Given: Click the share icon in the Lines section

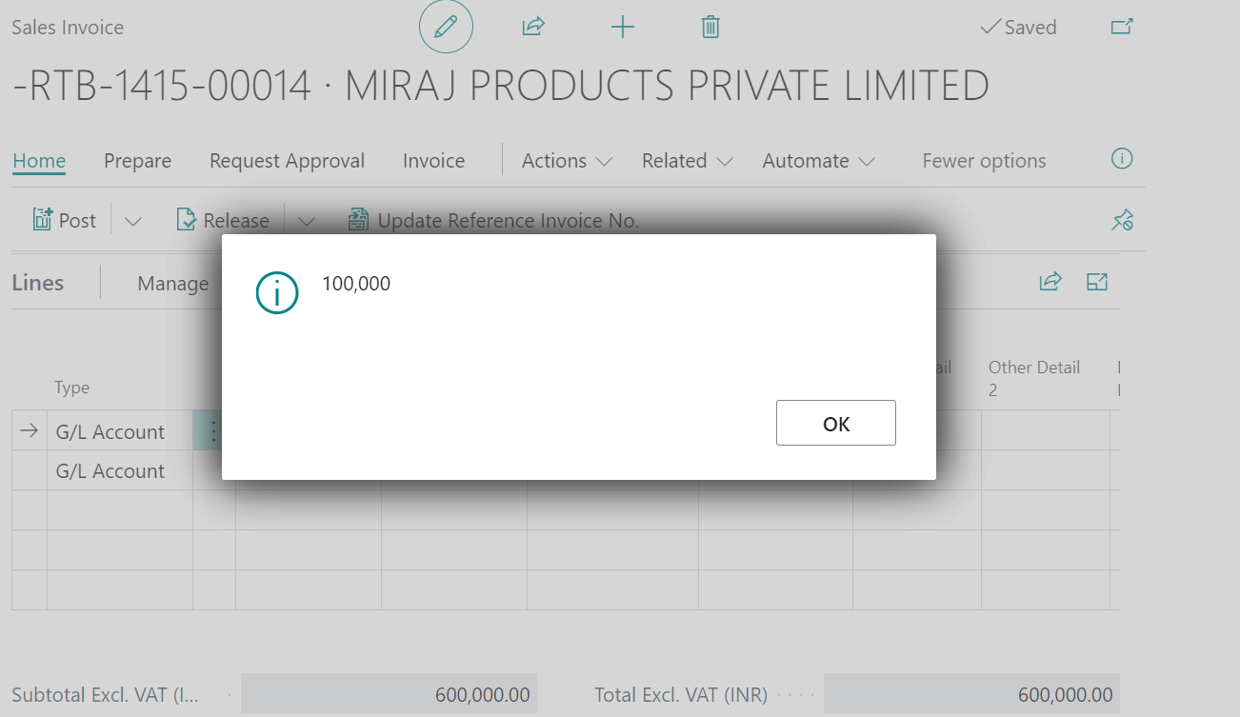Looking at the screenshot, I should (x=1050, y=281).
